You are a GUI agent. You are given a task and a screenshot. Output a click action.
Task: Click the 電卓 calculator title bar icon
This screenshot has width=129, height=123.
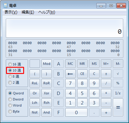(5, 5)
